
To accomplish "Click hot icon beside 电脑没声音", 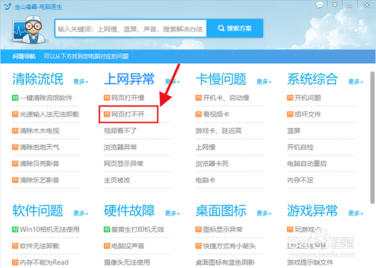I will click(107, 246).
